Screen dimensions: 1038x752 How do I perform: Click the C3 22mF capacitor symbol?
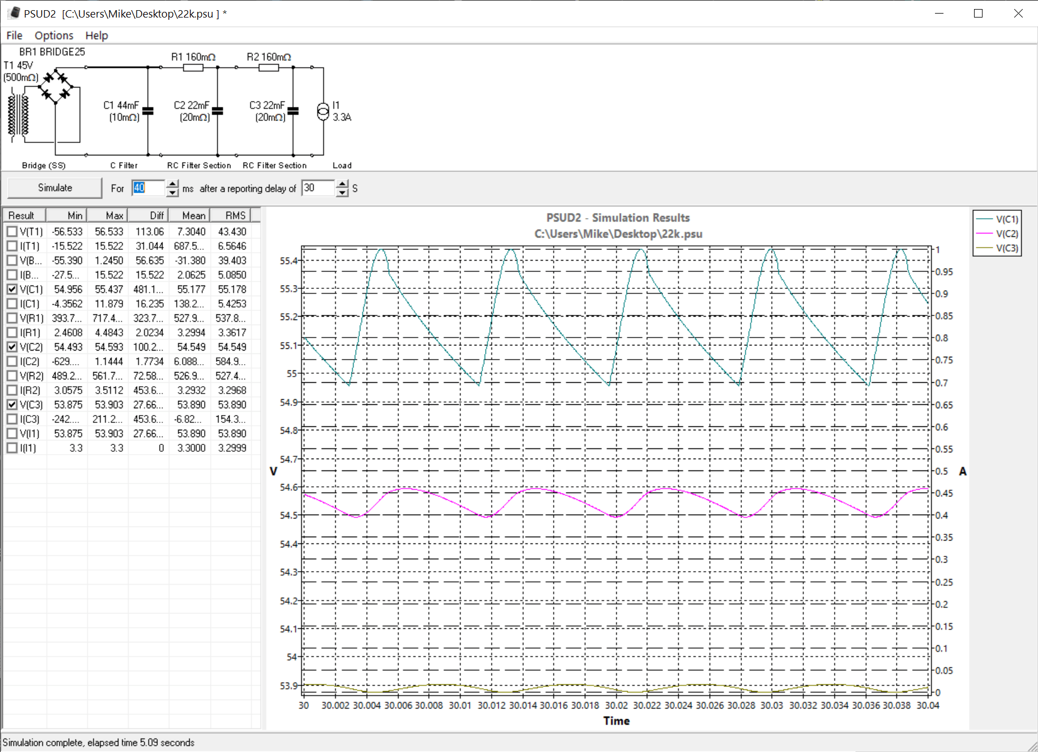click(x=293, y=111)
